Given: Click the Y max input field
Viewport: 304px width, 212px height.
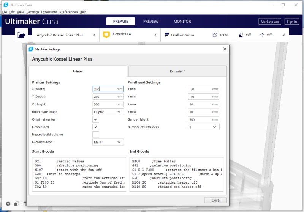Looking at the screenshot, I should [x=204, y=112].
